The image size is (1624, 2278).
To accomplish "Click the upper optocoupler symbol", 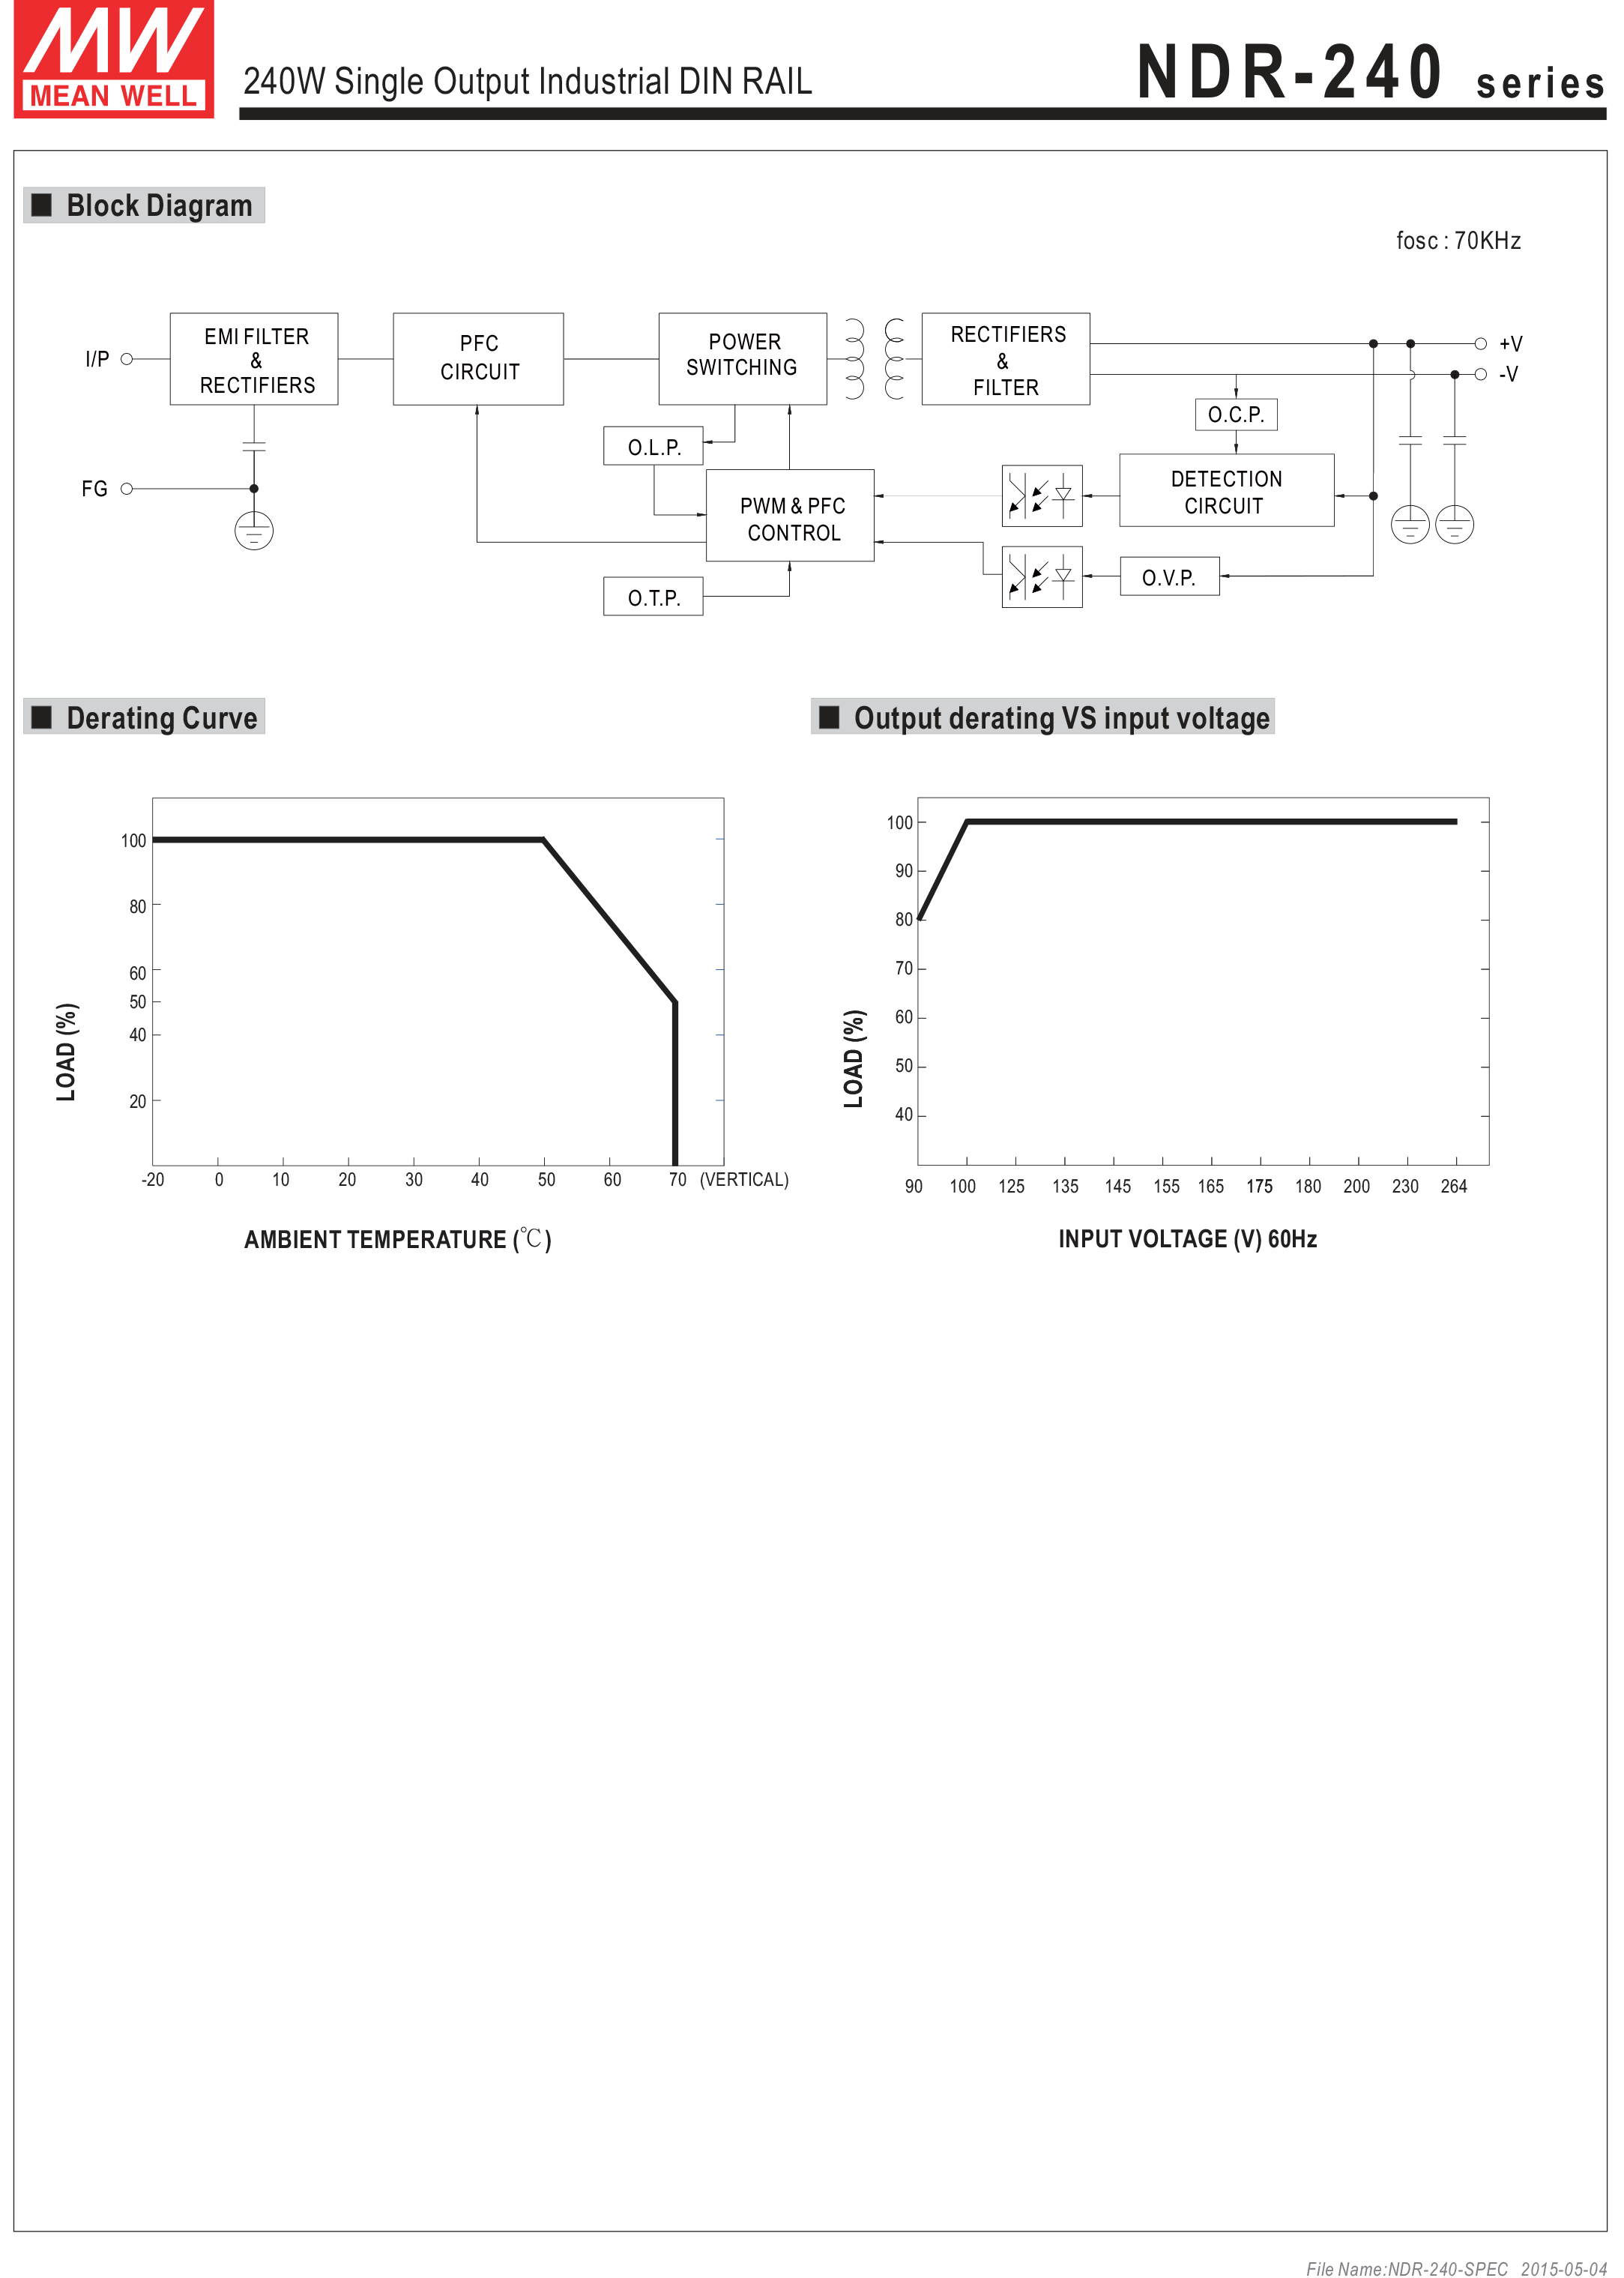I will coord(1042,495).
